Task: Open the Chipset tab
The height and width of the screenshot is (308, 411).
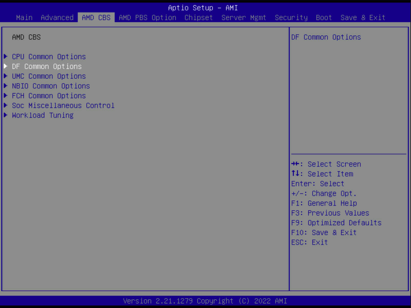Action: click(199, 18)
